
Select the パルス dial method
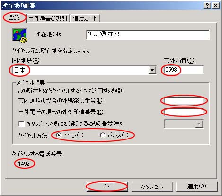[x=103, y=135]
